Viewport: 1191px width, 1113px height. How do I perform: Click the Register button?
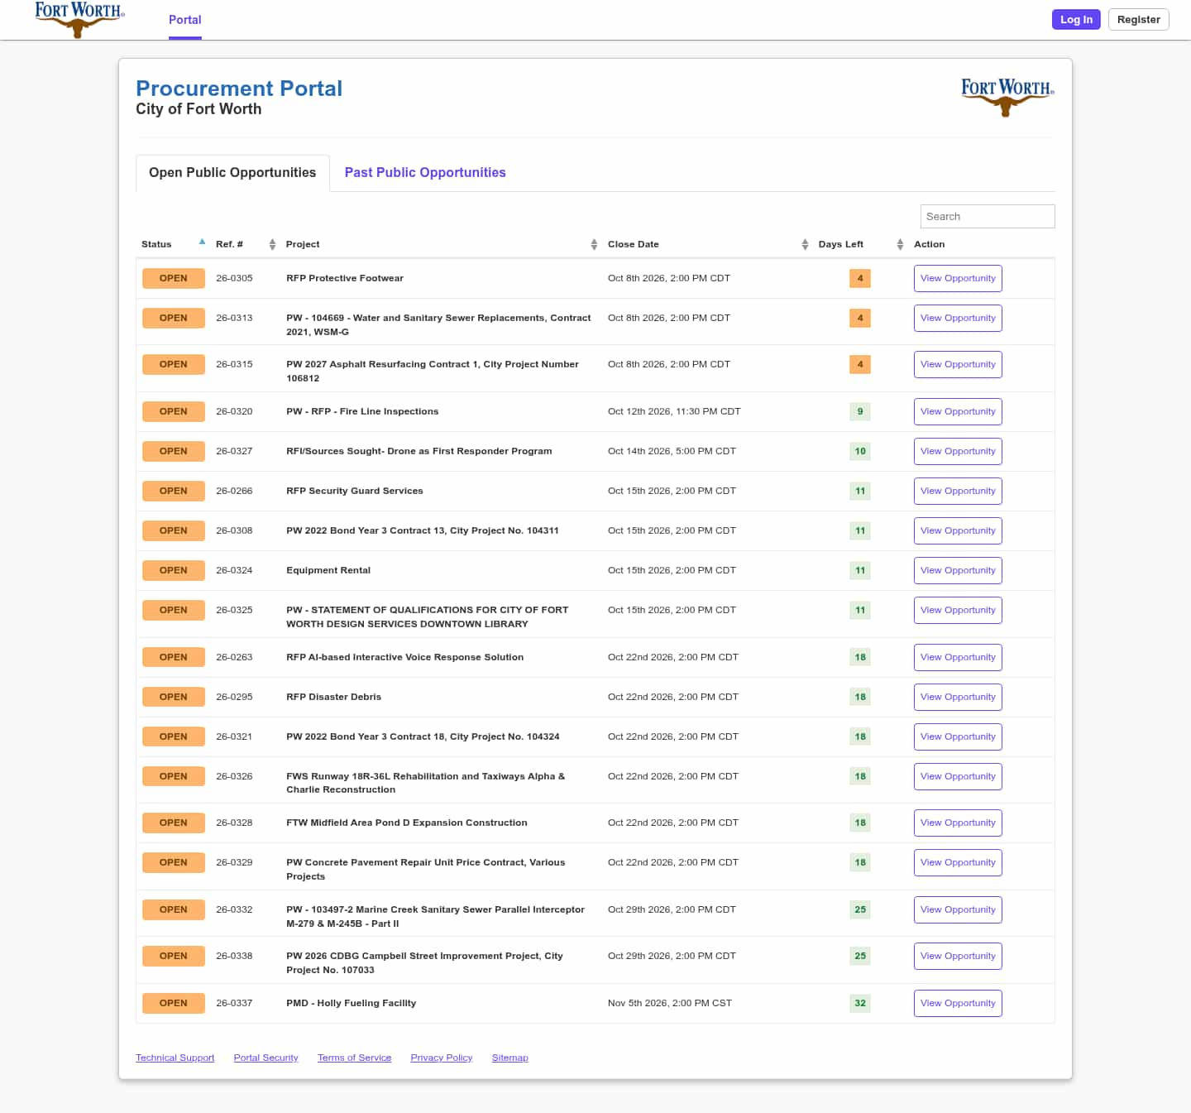(1138, 19)
